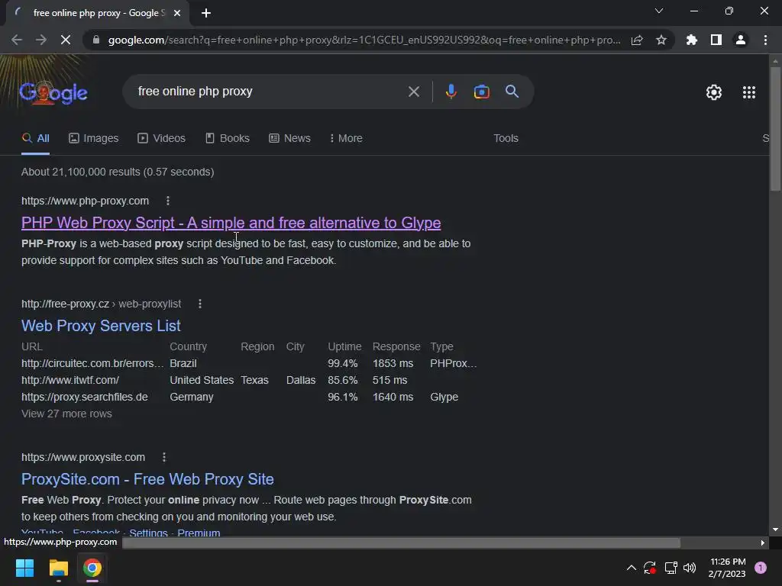The height and width of the screenshot is (586, 782).
Task: Open Chrome's three-dot menu
Action: tap(765, 40)
